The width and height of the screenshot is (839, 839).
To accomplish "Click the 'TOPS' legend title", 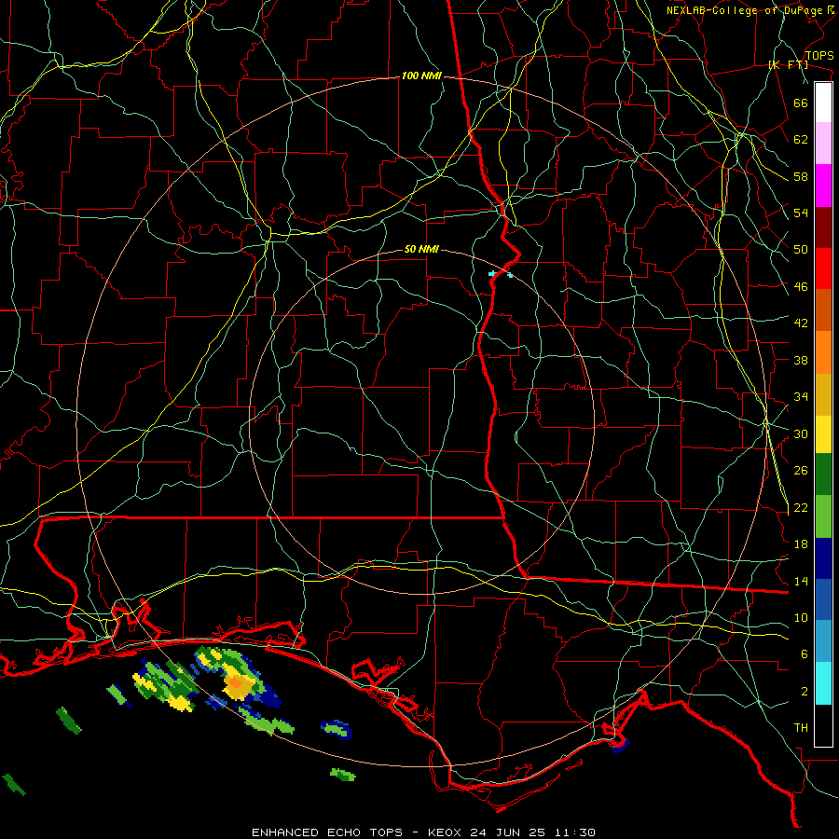I will (x=819, y=56).
